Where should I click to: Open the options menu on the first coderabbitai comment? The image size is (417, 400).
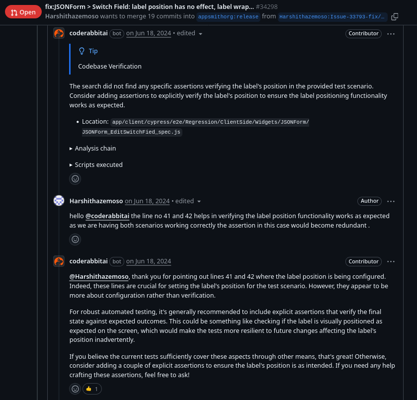click(391, 33)
